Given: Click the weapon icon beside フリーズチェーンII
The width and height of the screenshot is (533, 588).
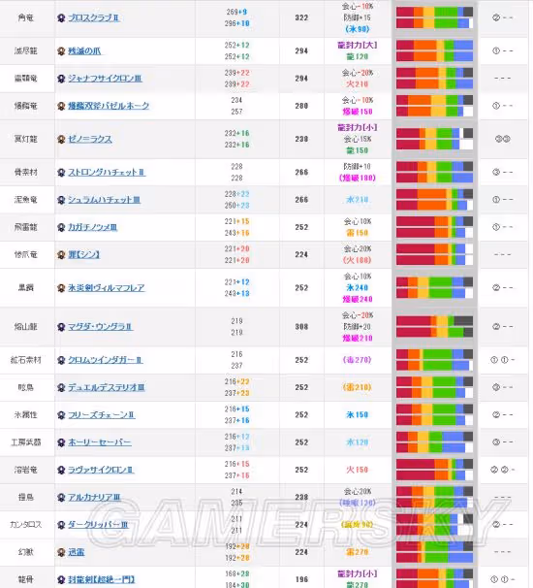Looking at the screenshot, I should coord(61,415).
